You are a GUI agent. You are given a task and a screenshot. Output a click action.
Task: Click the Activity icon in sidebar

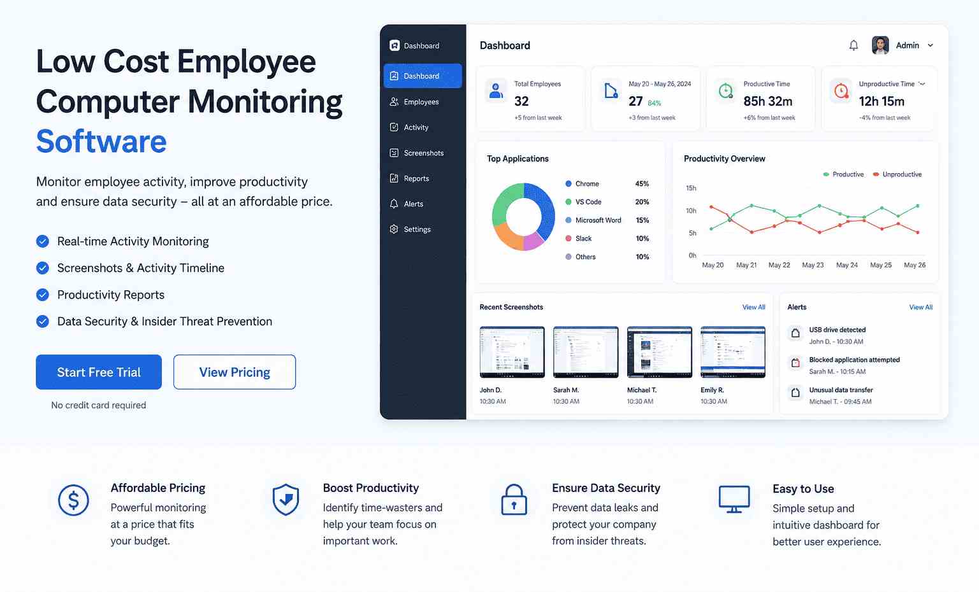(394, 127)
